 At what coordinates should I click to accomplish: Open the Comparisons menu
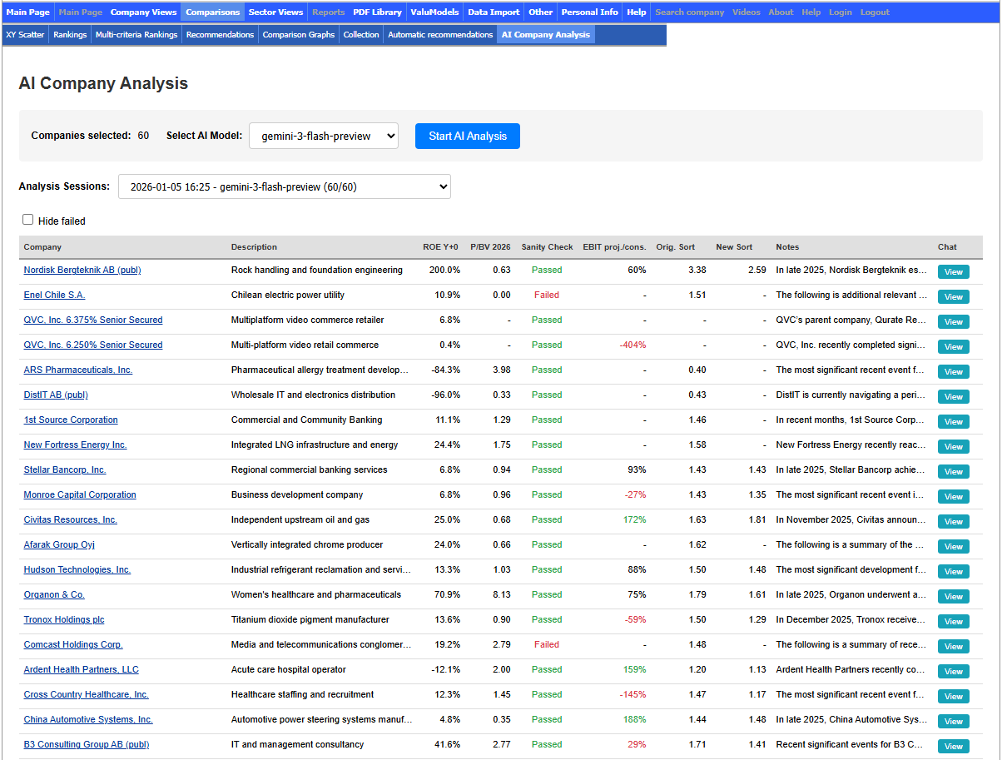(x=213, y=12)
